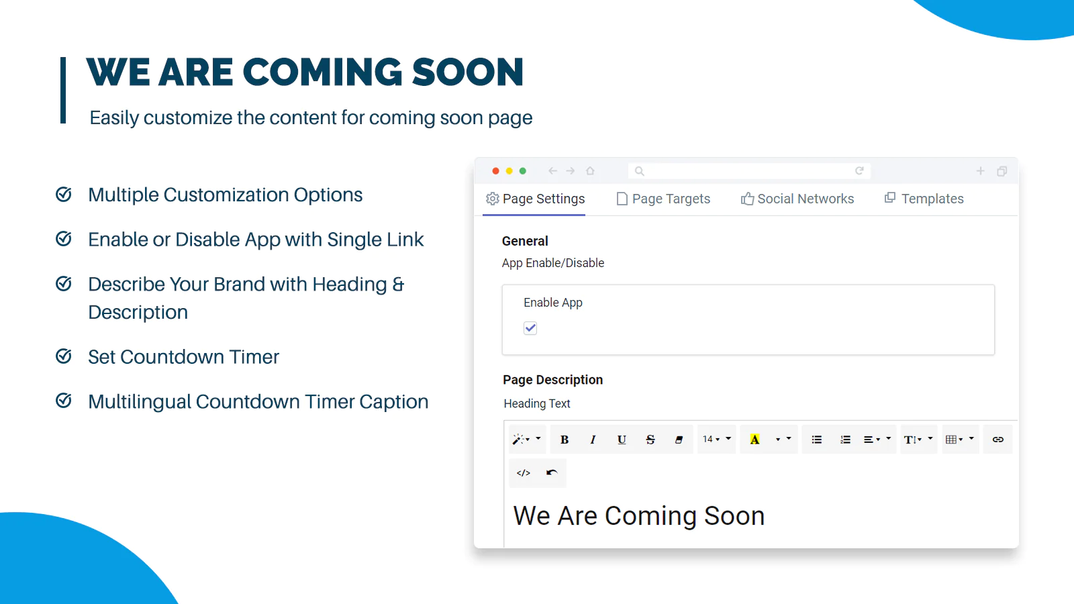1074x604 pixels.
Task: Click the 'Page Description' section title
Action: 553,380
